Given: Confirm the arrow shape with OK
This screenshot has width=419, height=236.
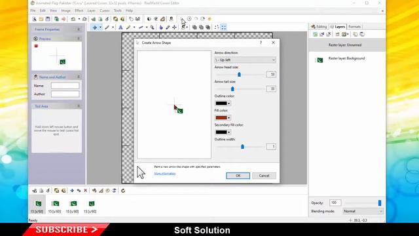Looking at the screenshot, I should 238,176.
